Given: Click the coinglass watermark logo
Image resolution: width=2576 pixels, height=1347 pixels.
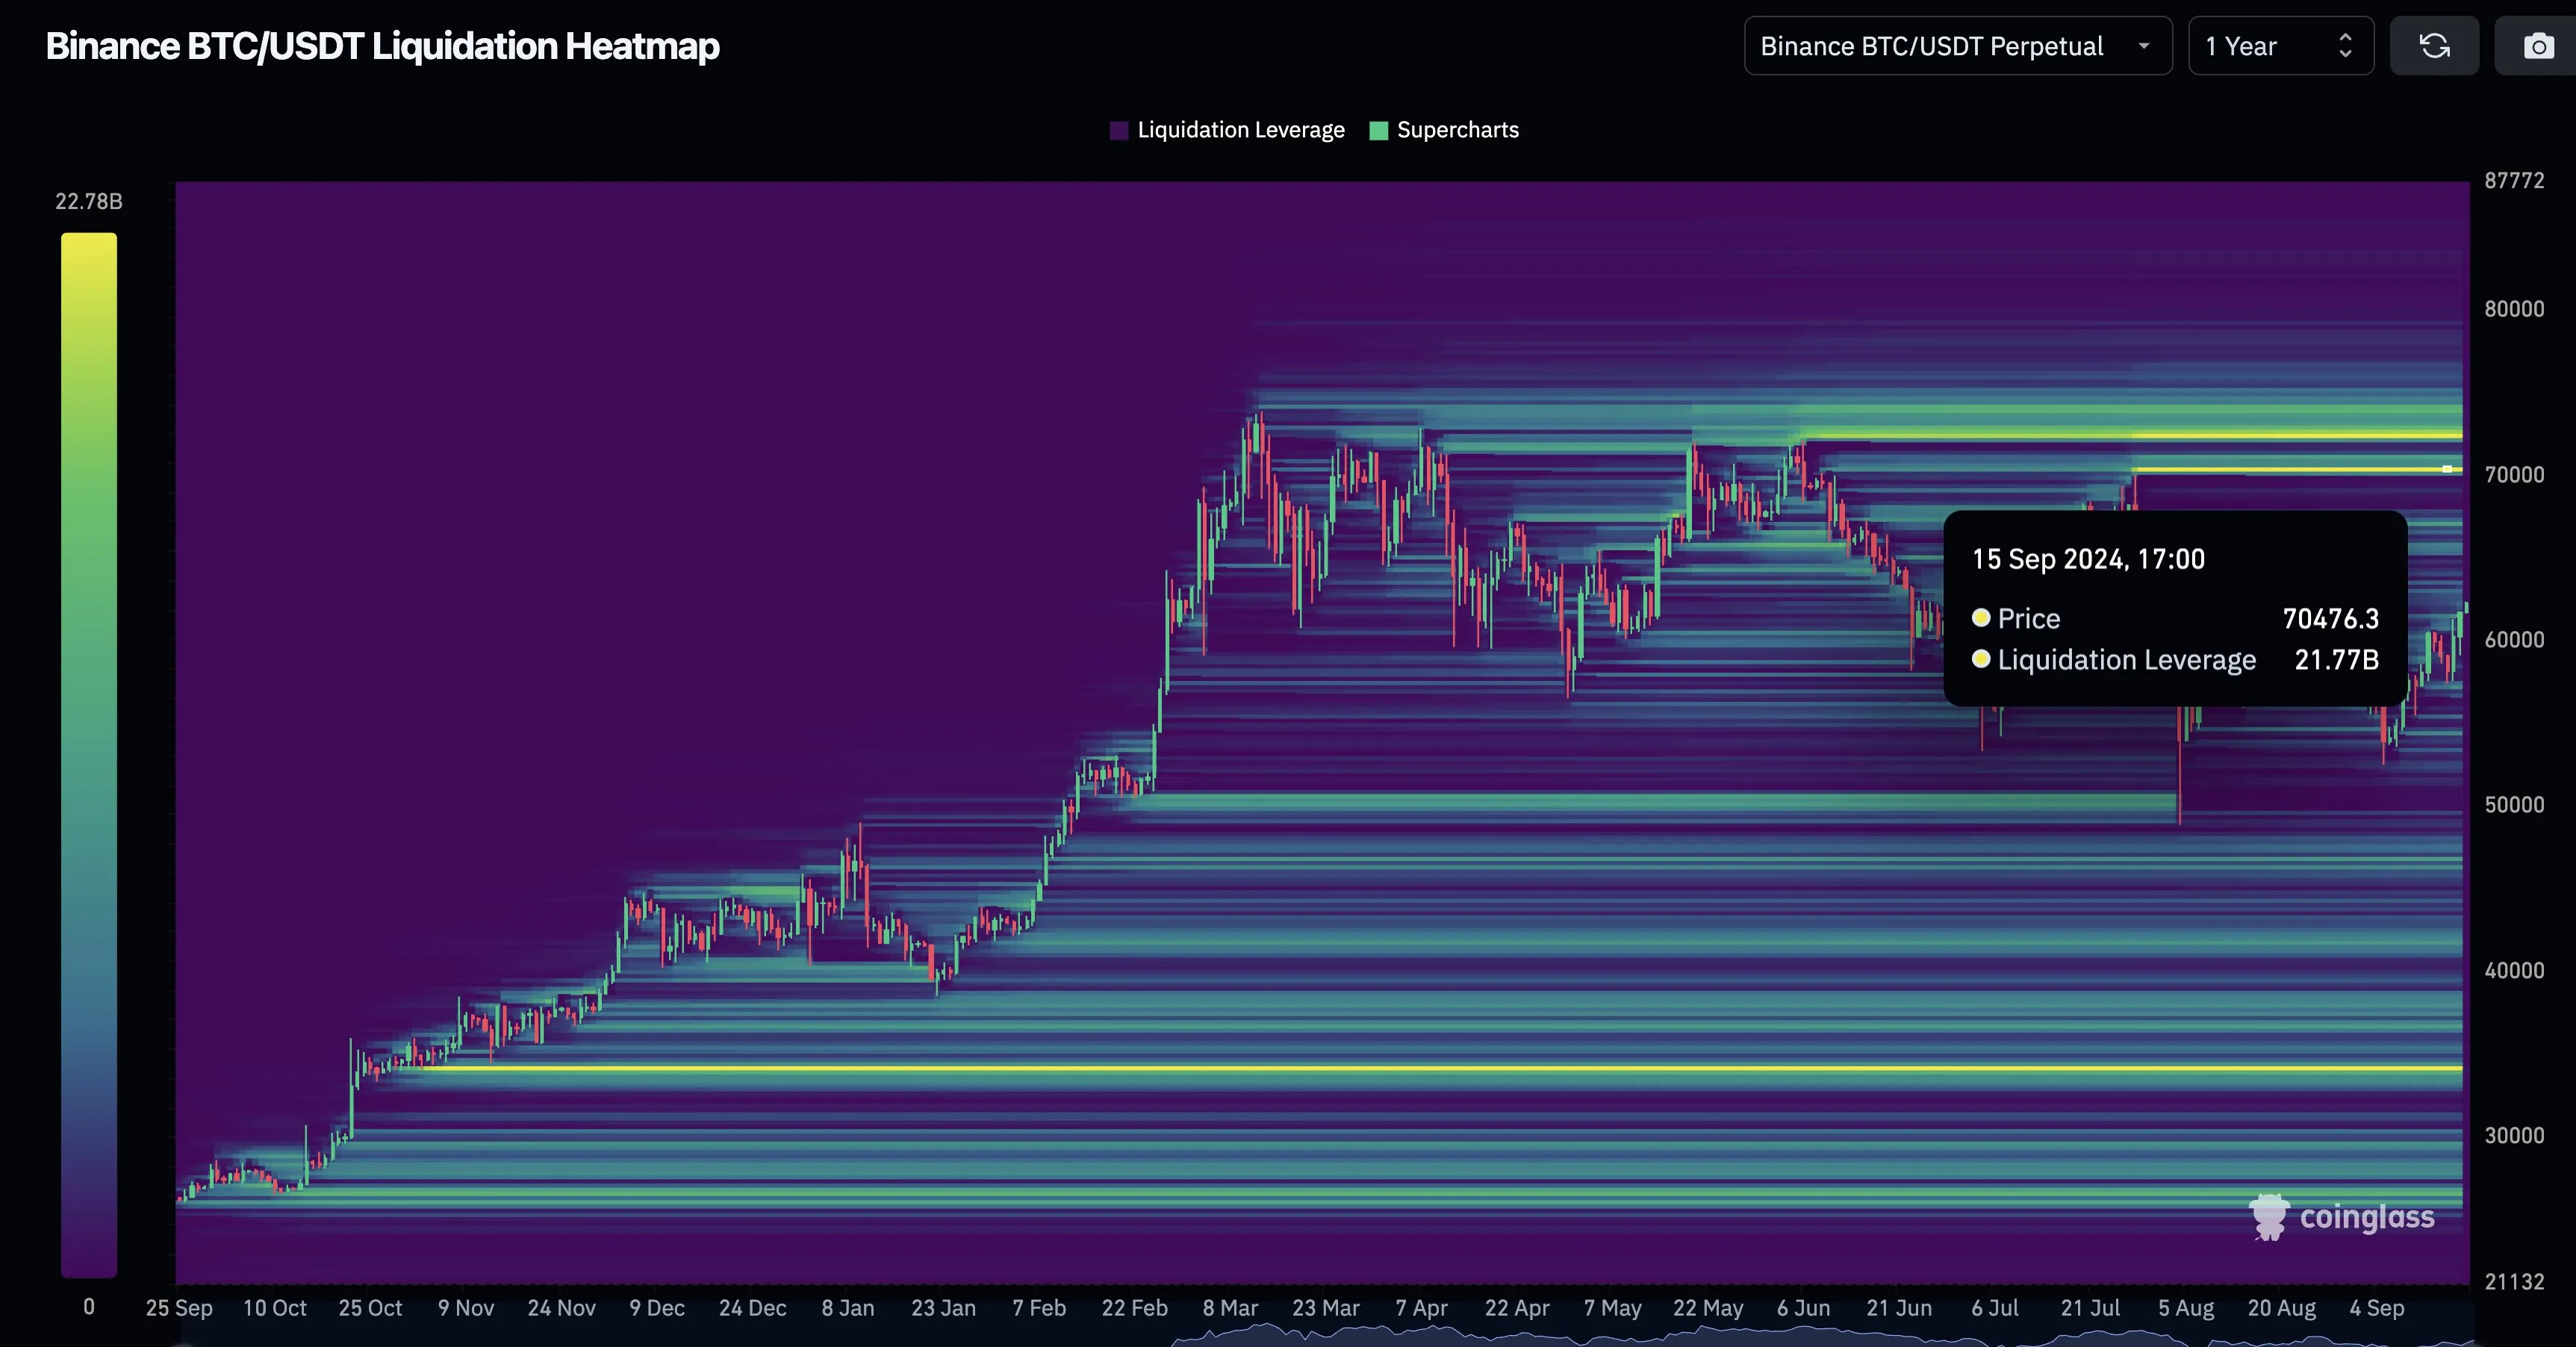Looking at the screenshot, I should pyautogui.click(x=2341, y=1217).
